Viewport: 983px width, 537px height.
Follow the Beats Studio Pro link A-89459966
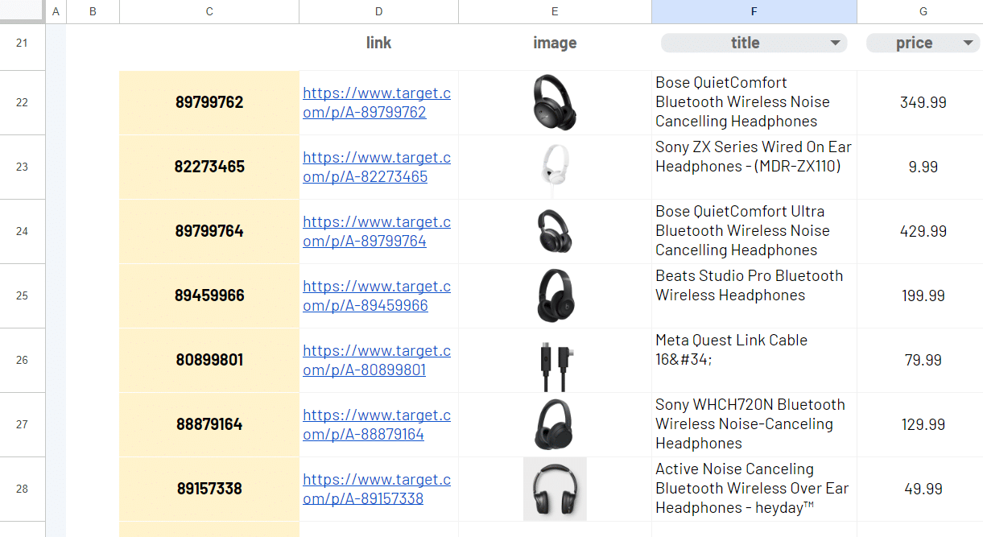coord(376,295)
